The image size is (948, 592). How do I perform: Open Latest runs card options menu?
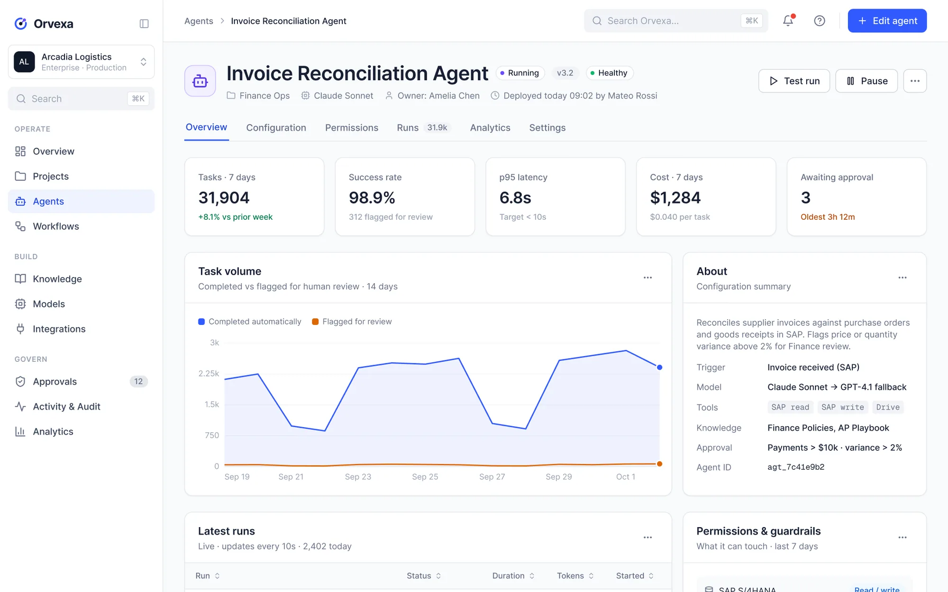point(647,538)
